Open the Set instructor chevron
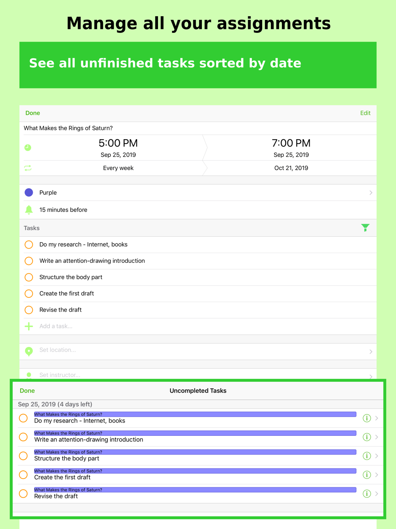 coord(371,376)
